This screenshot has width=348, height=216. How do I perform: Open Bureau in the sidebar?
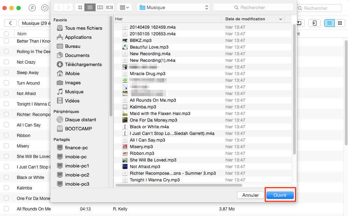click(69, 46)
